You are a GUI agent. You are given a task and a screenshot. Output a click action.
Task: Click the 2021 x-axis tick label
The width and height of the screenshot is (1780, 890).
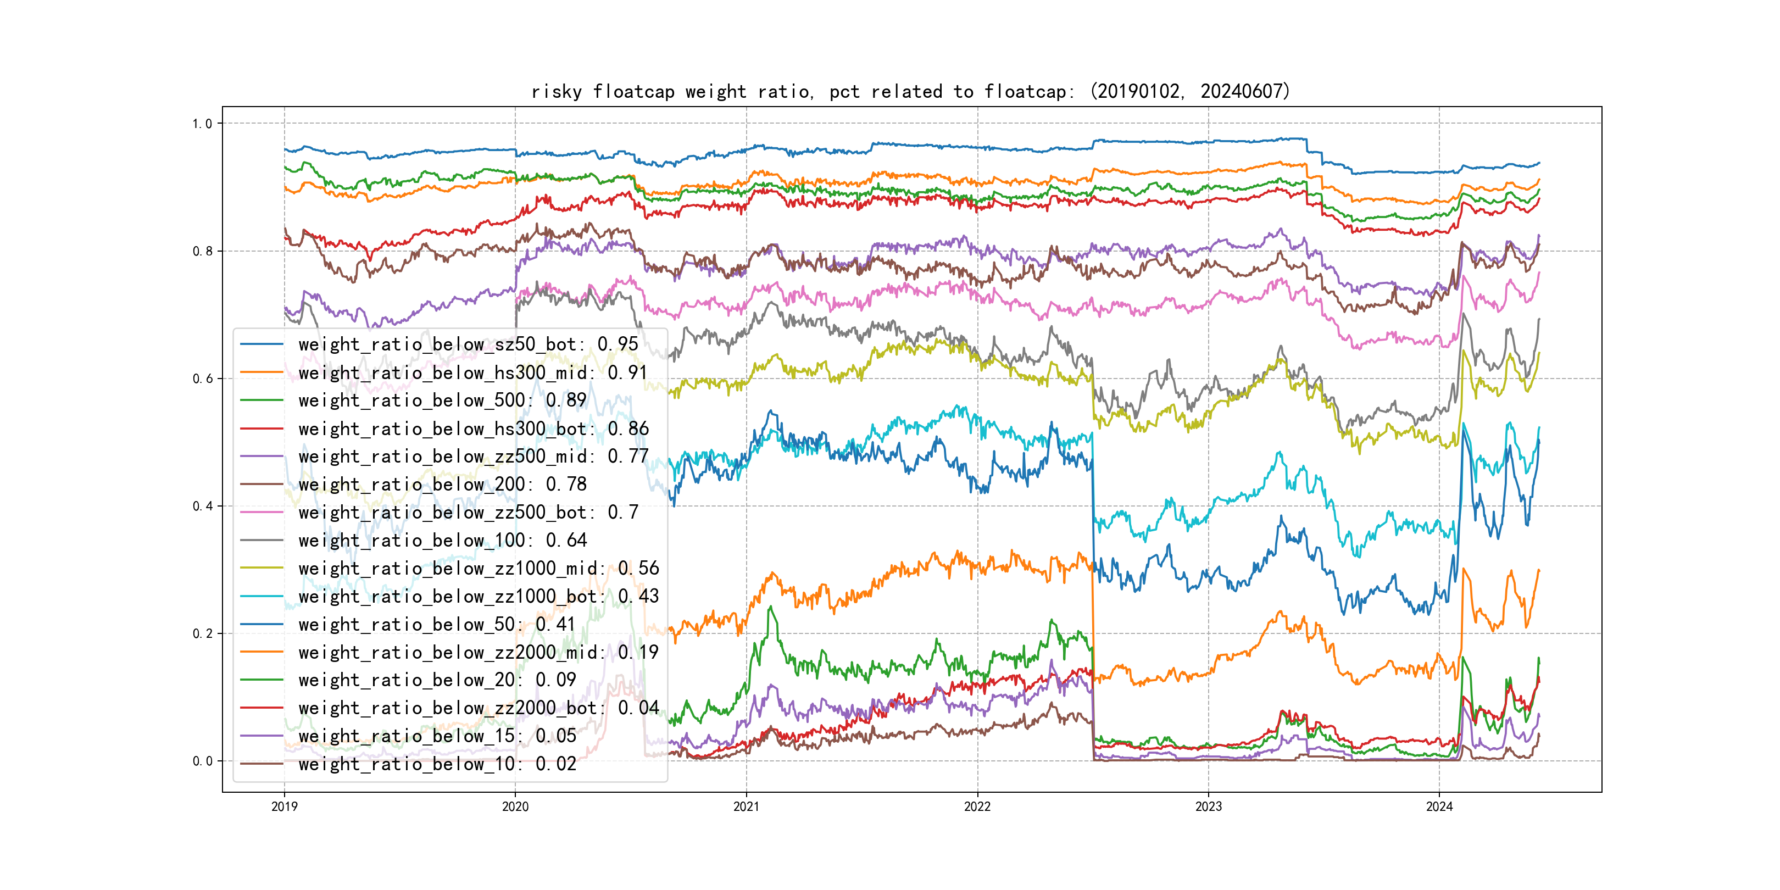pos(746,806)
